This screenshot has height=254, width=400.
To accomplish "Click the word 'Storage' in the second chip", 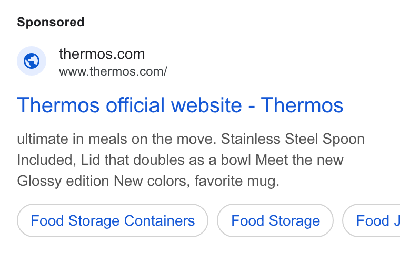I will (x=294, y=220).
